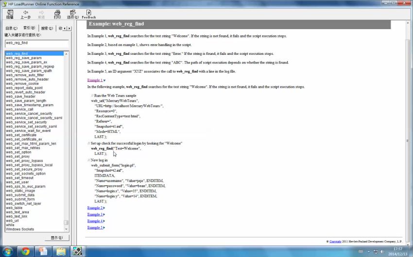This screenshot has height=257, width=413.
Task: Select web_set_proxy entry
Action: tap(17, 157)
